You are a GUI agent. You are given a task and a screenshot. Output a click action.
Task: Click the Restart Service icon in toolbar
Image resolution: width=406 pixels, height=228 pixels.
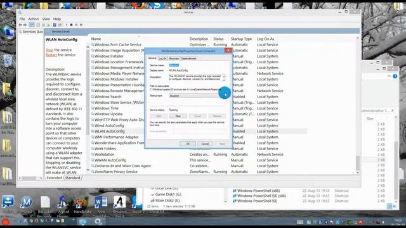click(81, 25)
